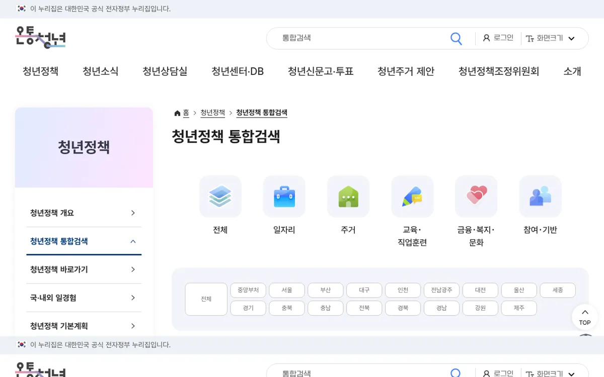This screenshot has width=604, height=377.
Task: Open the 청년주거 제안 top menu
Action: tap(406, 71)
